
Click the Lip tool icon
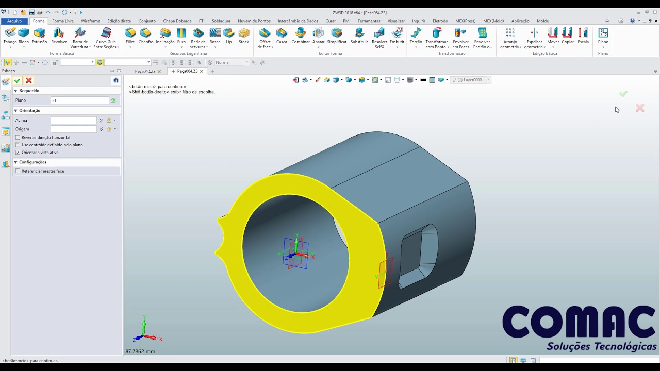(x=229, y=35)
